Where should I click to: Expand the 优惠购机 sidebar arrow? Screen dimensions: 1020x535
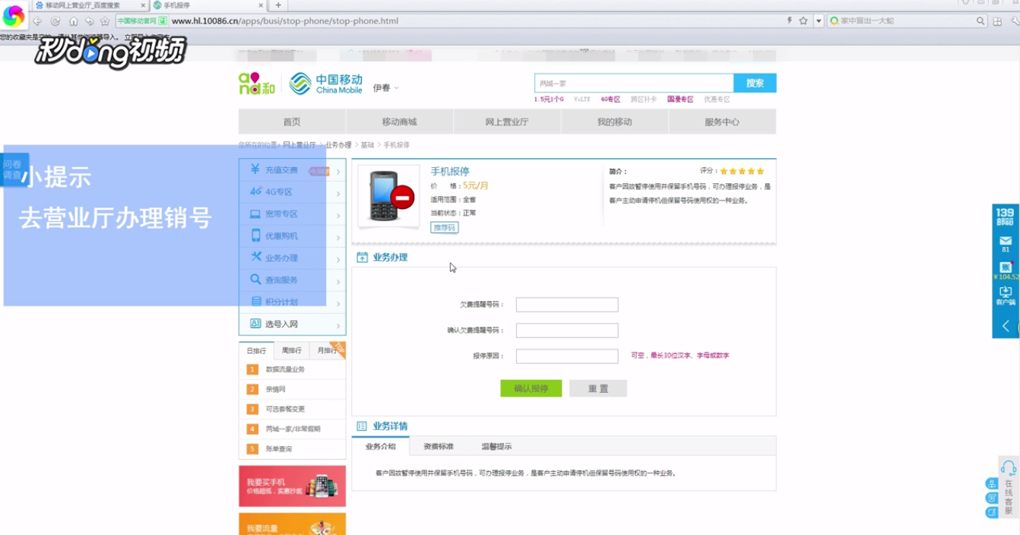pyautogui.click(x=338, y=238)
